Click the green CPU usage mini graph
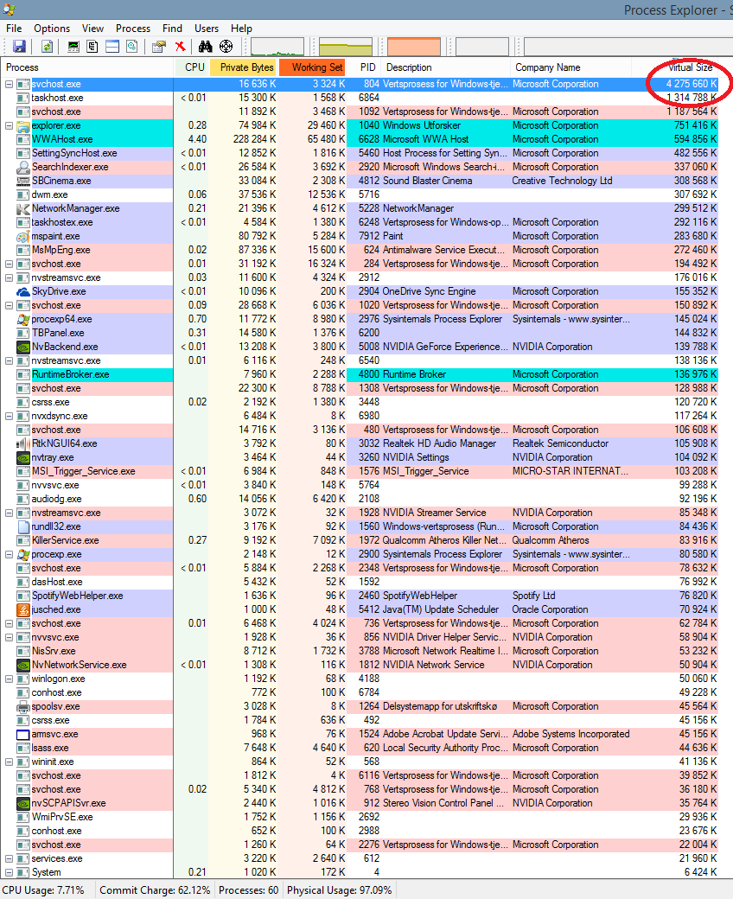Viewport: 733px width, 899px height. click(x=277, y=47)
